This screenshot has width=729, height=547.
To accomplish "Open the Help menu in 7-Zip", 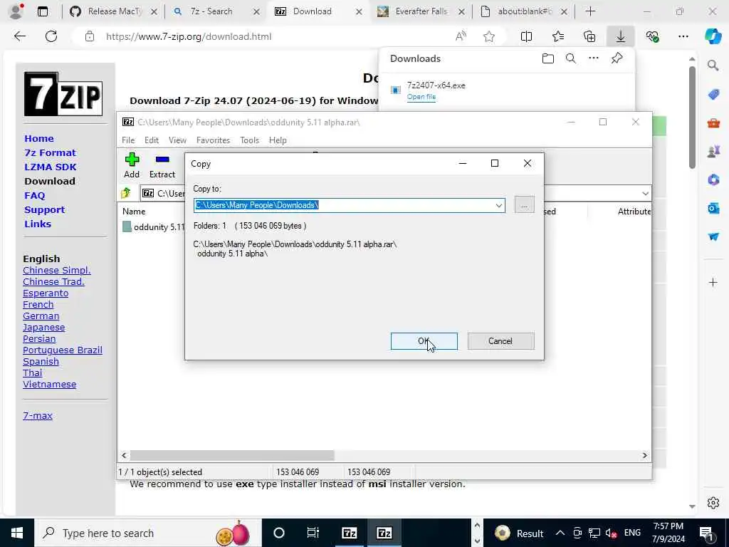I will coord(278,140).
